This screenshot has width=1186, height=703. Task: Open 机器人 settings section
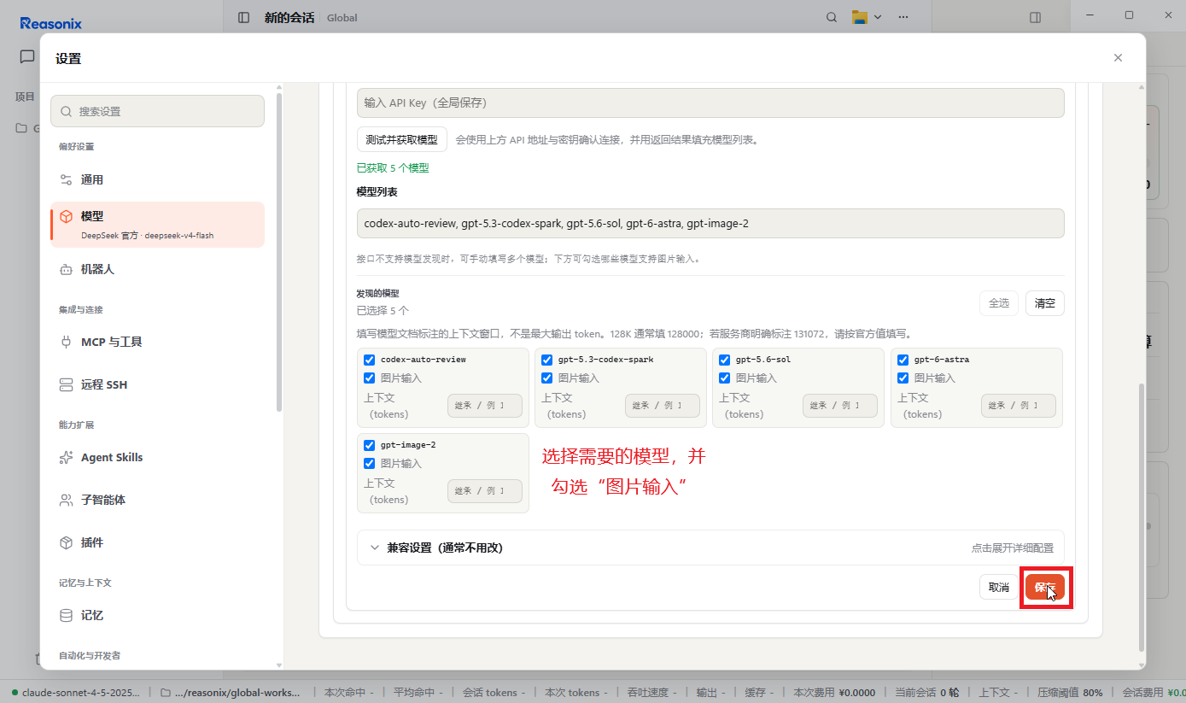pyautogui.click(x=157, y=269)
